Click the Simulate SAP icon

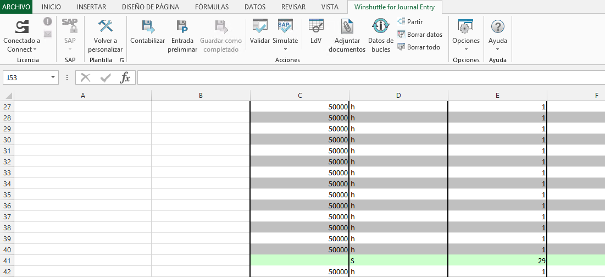[x=285, y=26]
